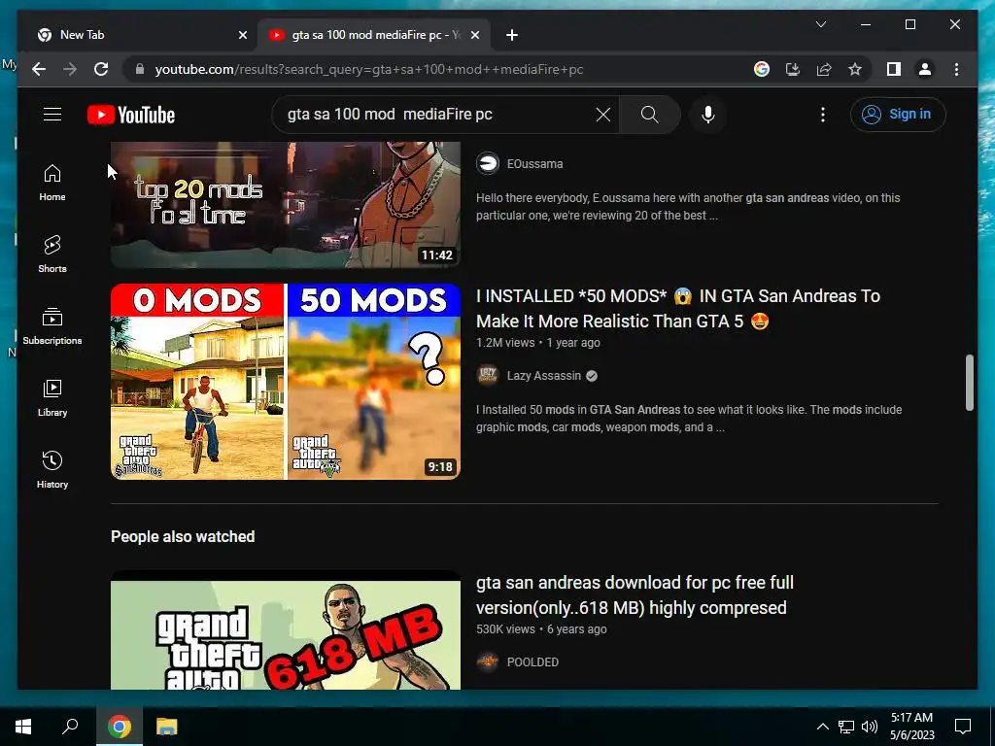Open the notification center icon
The width and height of the screenshot is (995, 746).
(963, 727)
